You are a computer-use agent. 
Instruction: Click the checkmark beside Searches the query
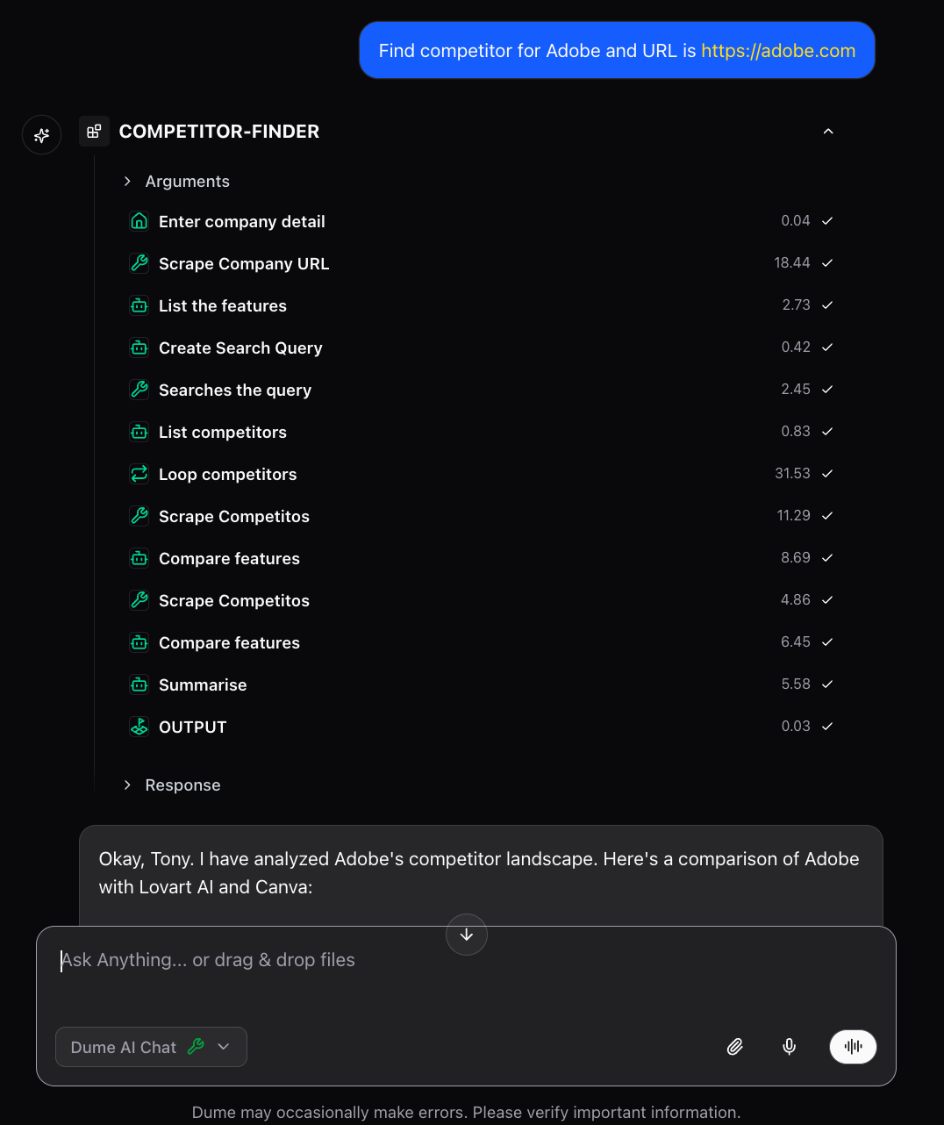pyautogui.click(x=826, y=389)
